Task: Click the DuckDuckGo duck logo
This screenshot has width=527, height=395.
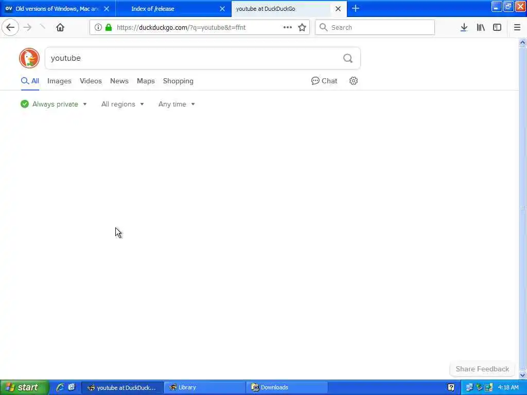Action: pyautogui.click(x=29, y=58)
